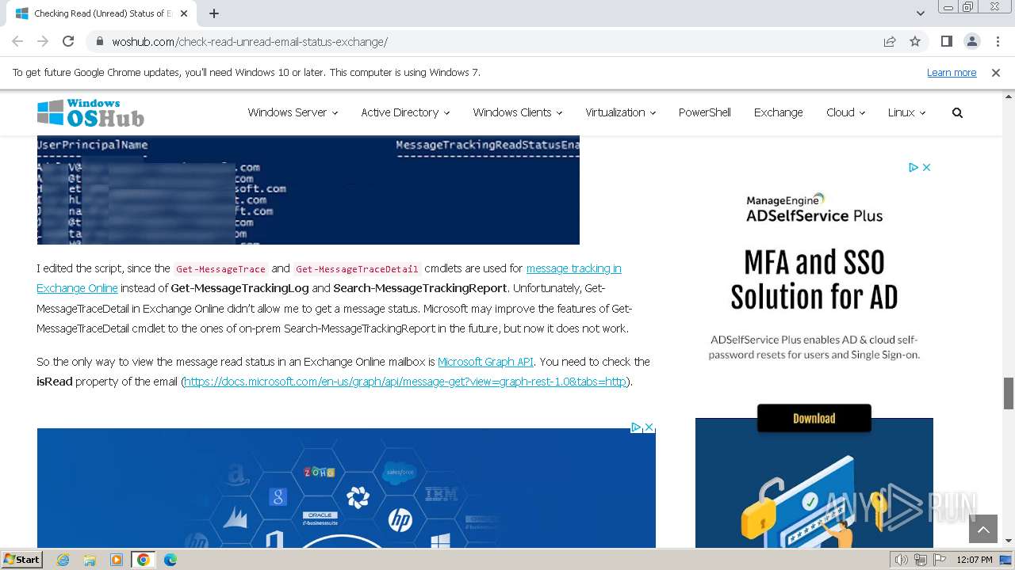Open the Chrome side panel
This screenshot has width=1015, height=570.
(x=947, y=42)
